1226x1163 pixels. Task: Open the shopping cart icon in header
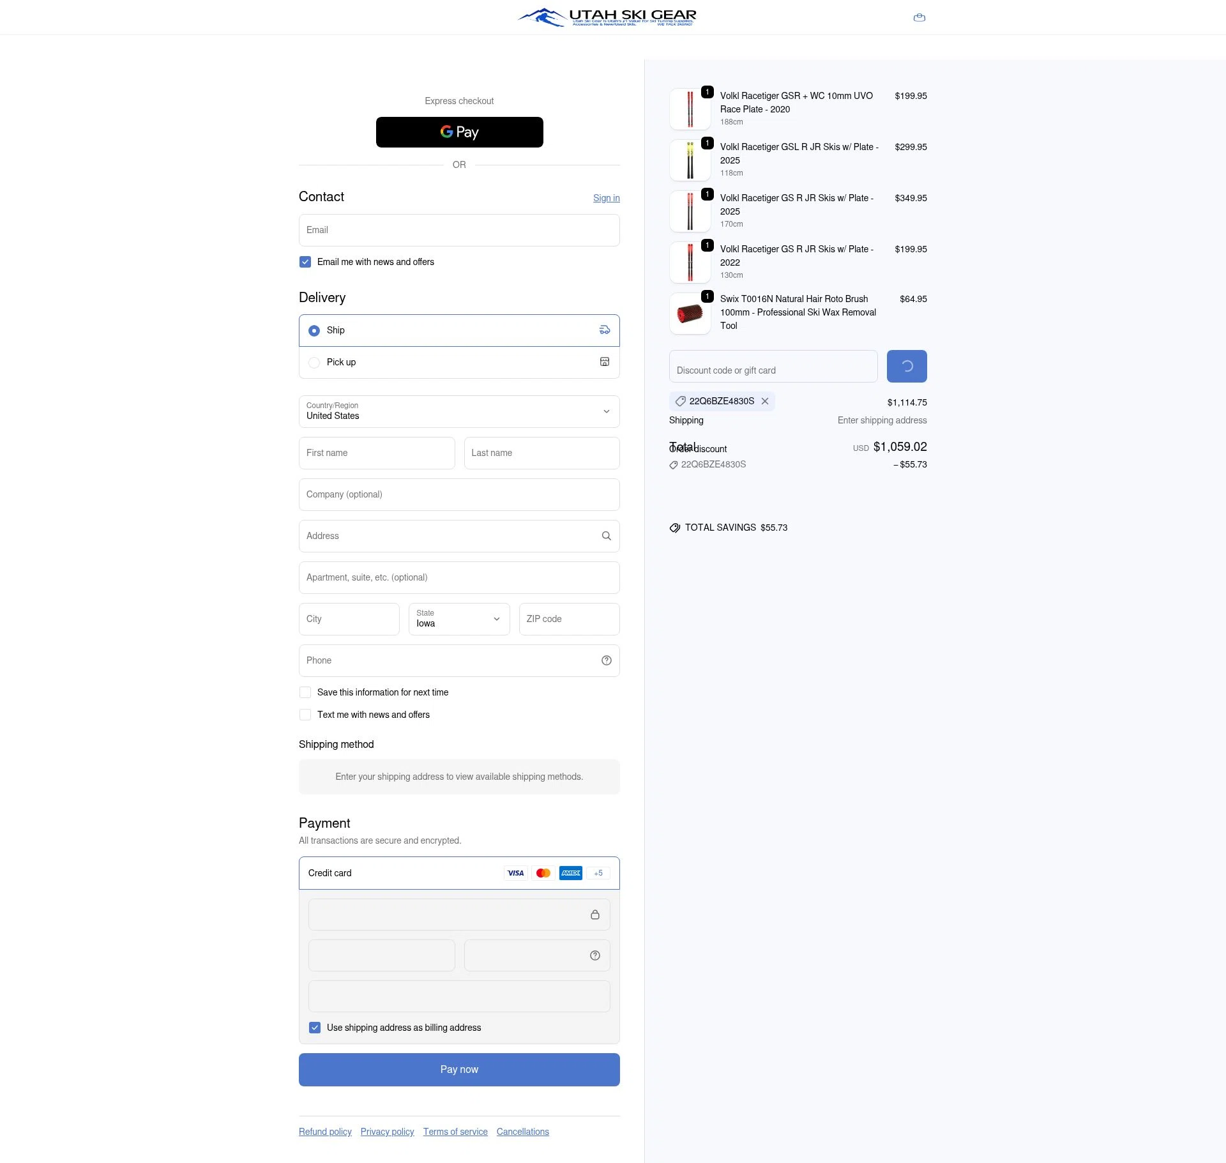coord(919,17)
